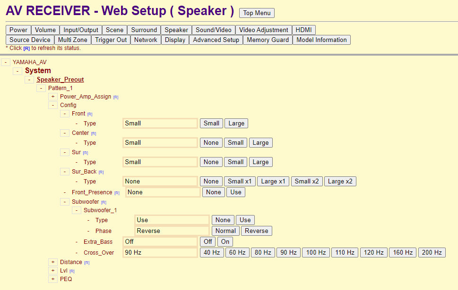The height and width of the screenshot is (290, 458).
Task: Set Front speaker type to Large
Action: point(236,123)
